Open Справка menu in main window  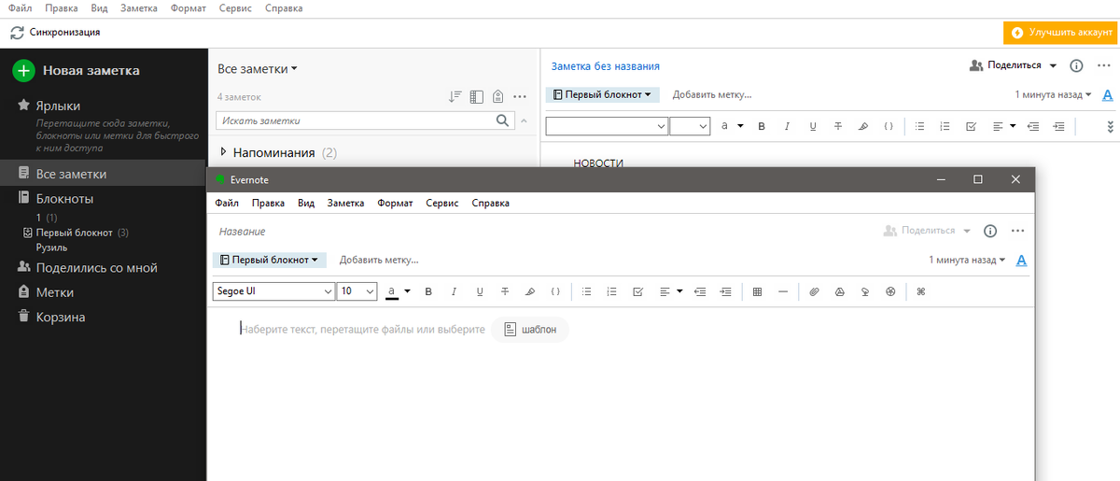(x=284, y=7)
